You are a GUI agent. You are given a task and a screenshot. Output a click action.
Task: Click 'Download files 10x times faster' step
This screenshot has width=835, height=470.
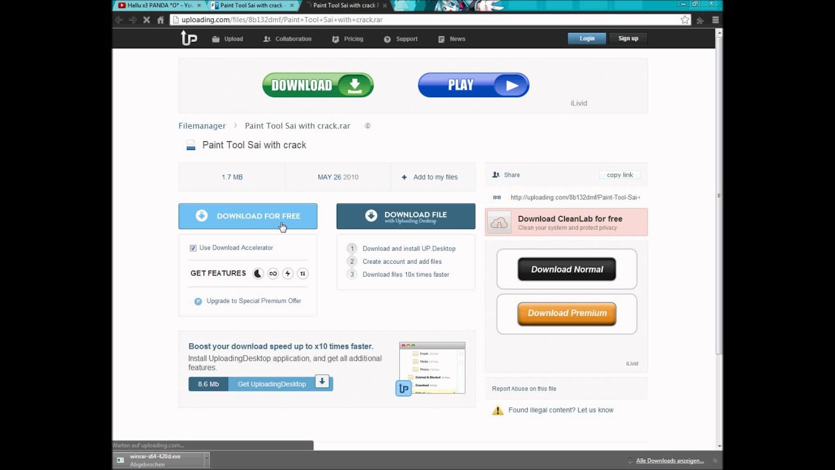point(406,275)
